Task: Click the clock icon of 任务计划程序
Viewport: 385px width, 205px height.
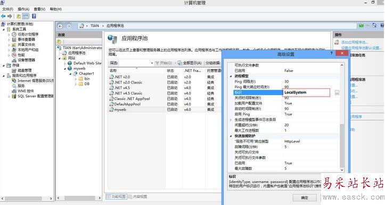Action: coord(14,35)
